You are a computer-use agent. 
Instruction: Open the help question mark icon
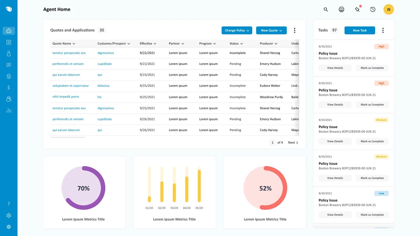(x=8, y=204)
